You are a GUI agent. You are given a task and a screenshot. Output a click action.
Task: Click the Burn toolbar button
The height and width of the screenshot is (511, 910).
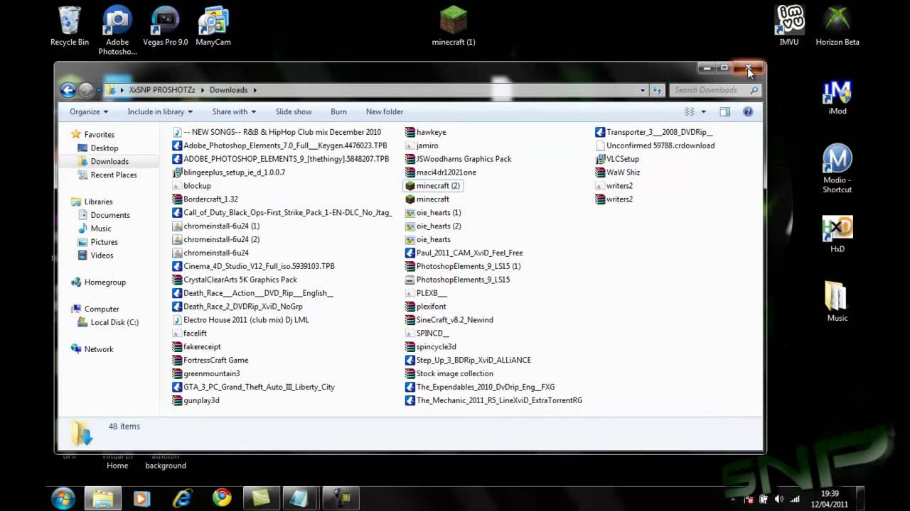click(x=338, y=111)
